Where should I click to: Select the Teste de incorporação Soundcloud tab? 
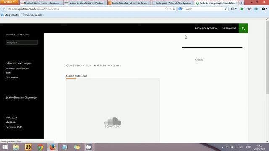217,3
